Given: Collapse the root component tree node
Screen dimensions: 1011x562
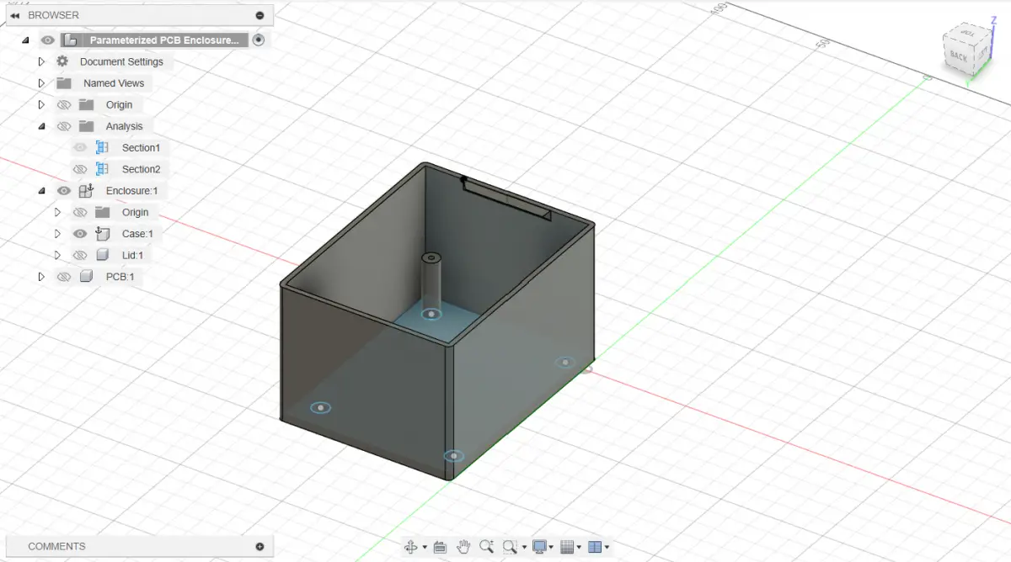Looking at the screenshot, I should pos(25,40).
